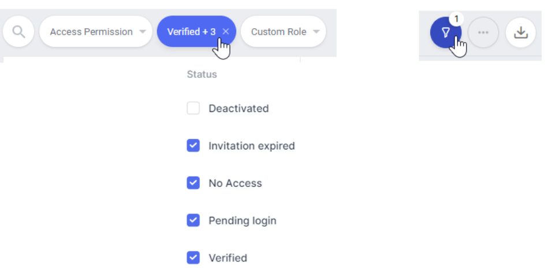
Task: Click the Custom Role filter pill
Action: tap(284, 32)
